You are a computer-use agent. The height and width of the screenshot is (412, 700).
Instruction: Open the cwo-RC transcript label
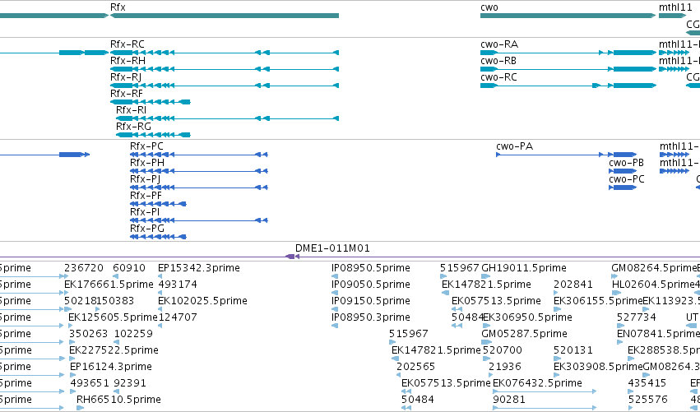498,77
